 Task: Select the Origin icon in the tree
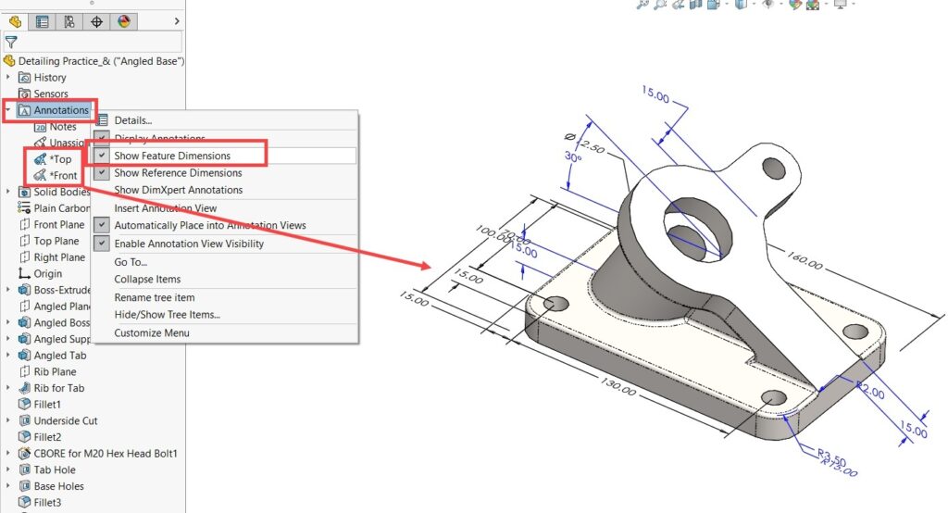click(25, 274)
